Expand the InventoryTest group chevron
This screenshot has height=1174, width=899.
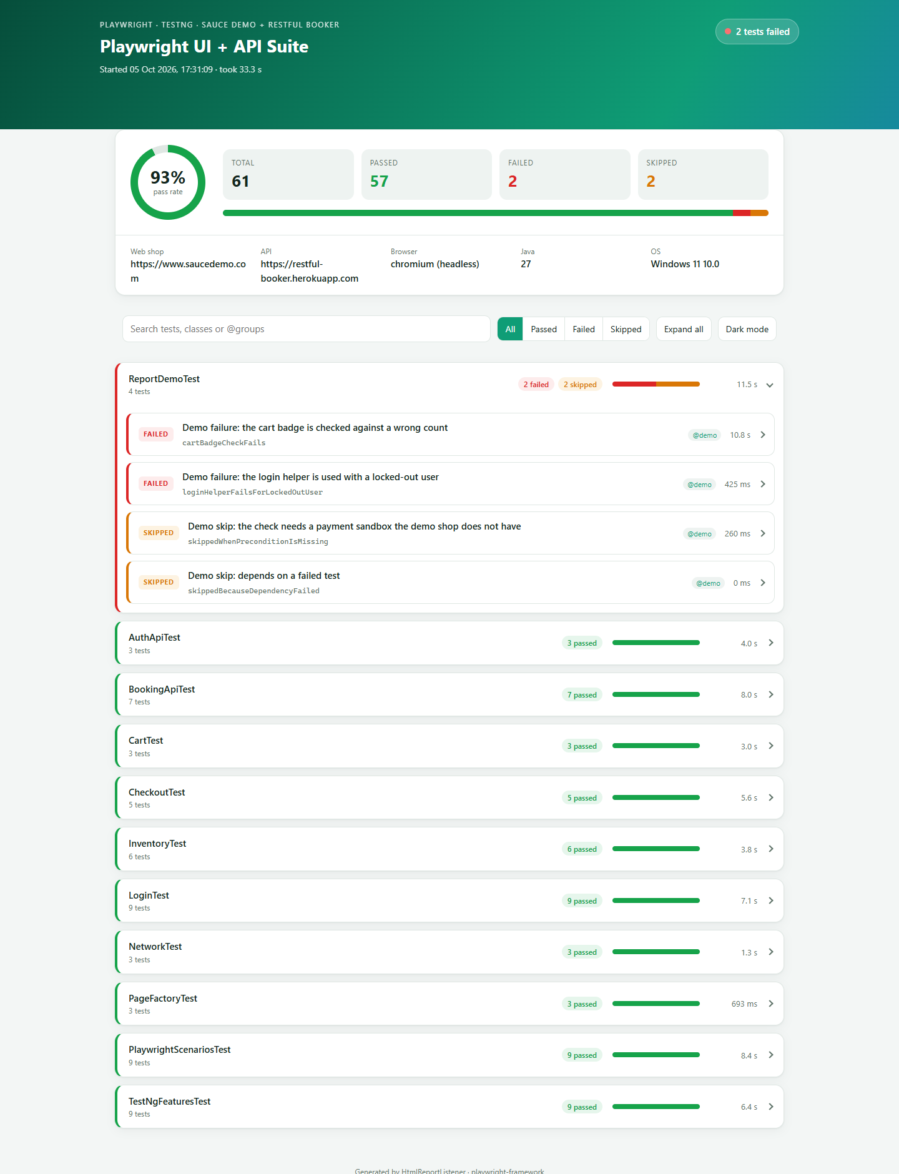[x=771, y=849]
